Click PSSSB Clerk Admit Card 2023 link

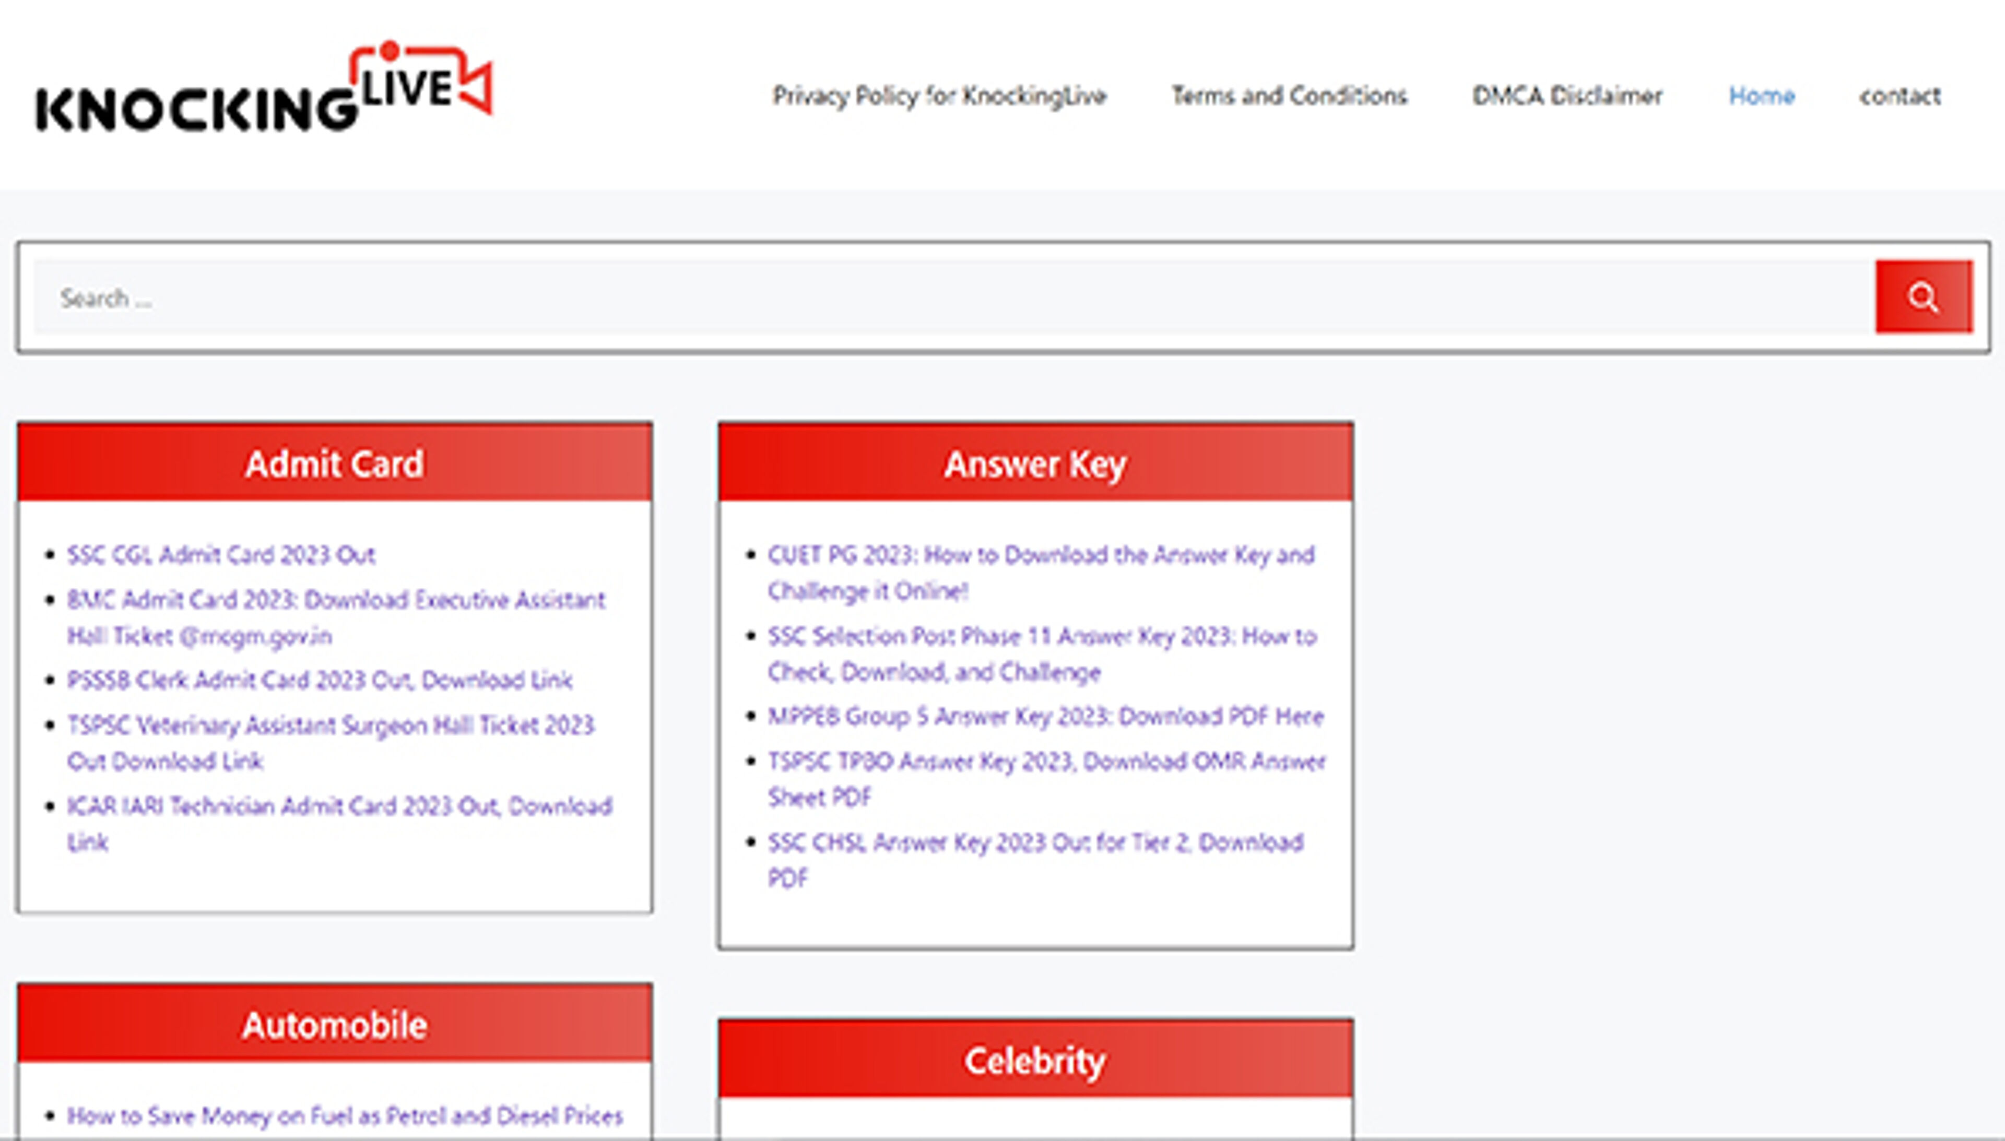pos(320,680)
